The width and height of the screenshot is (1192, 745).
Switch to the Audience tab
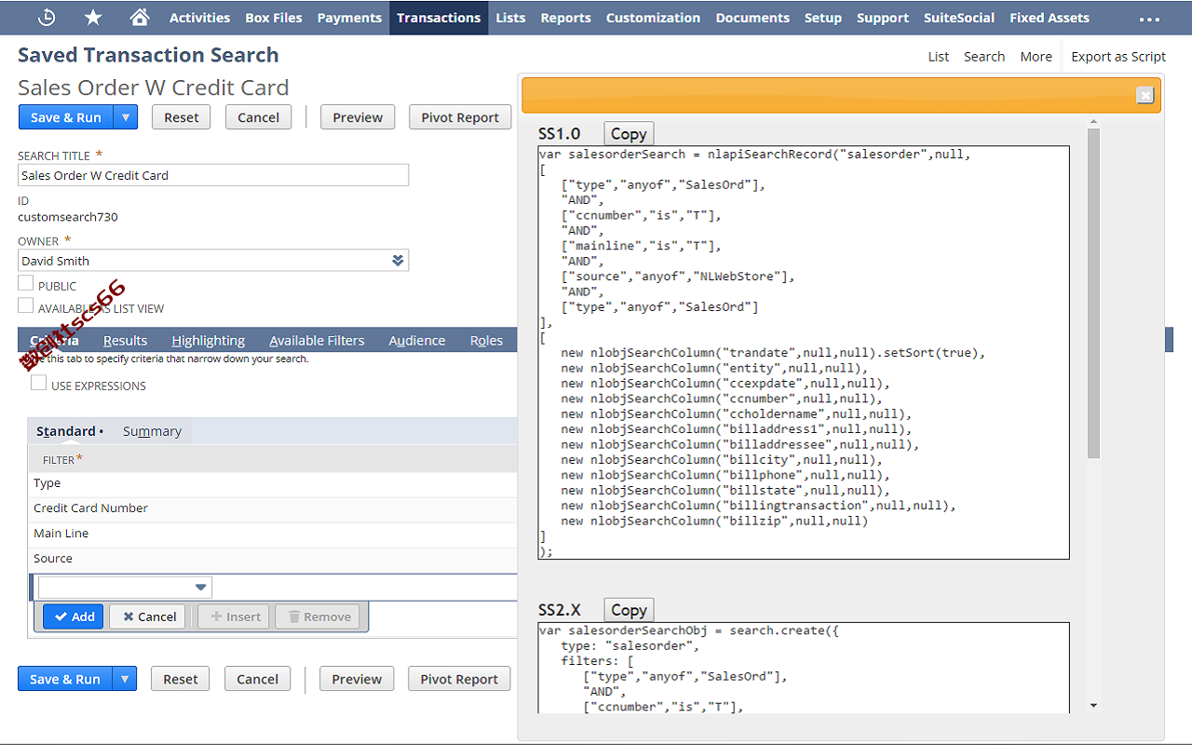click(x=416, y=340)
